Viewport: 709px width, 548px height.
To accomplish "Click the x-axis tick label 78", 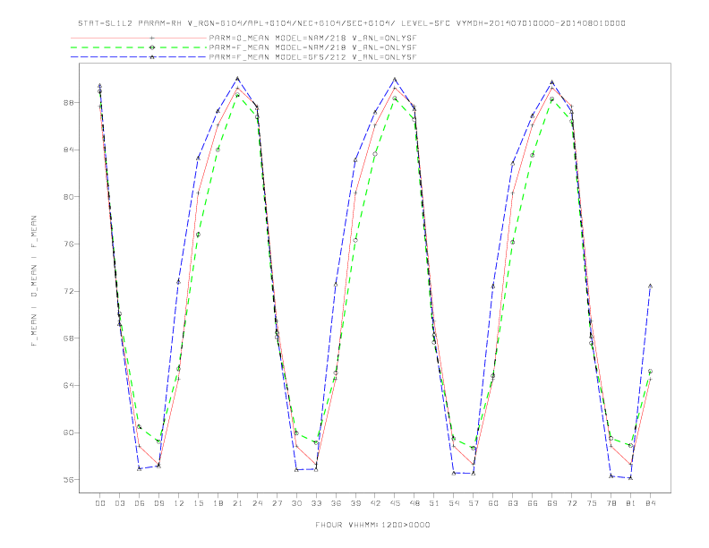I will [x=611, y=503].
